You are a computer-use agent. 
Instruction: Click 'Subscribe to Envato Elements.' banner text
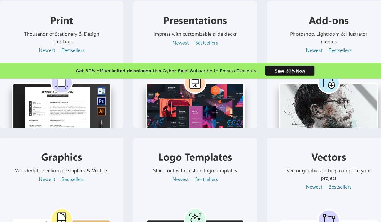tap(224, 71)
